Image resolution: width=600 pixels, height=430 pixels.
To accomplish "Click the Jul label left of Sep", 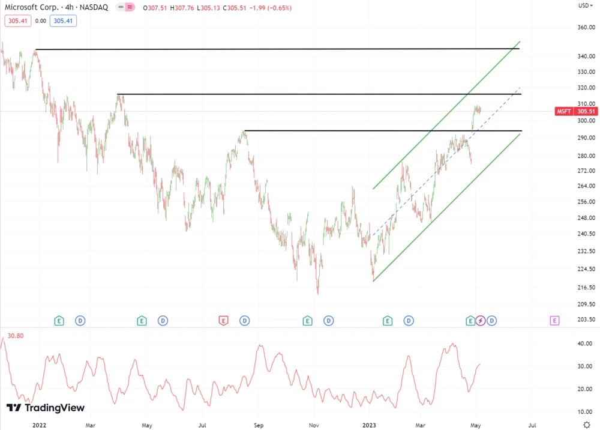I will (x=202, y=425).
